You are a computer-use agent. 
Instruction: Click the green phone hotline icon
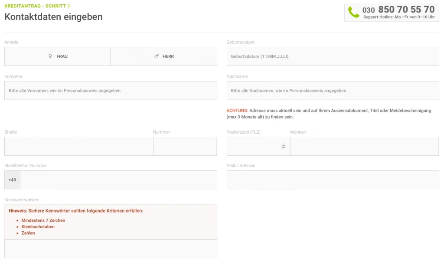pyautogui.click(x=354, y=12)
